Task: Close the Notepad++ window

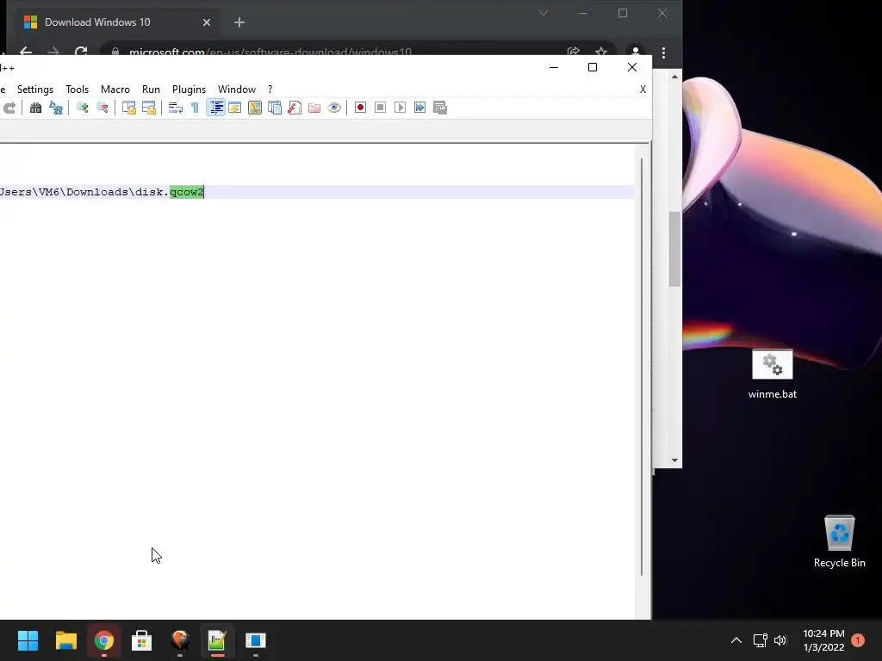Action: coord(632,67)
